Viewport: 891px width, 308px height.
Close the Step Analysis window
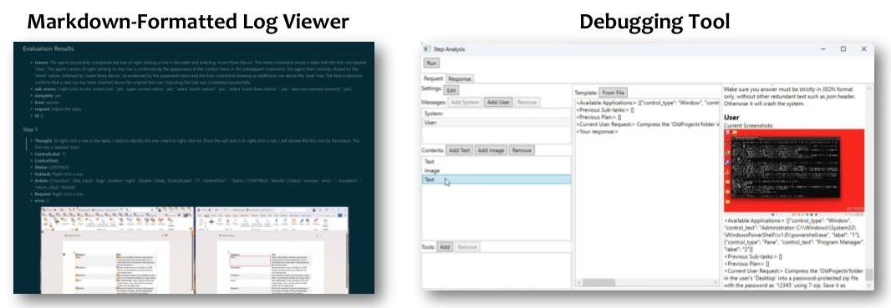863,49
